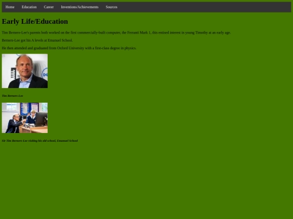Open the Home navigation link
The image size is (293, 219).
point(10,7)
